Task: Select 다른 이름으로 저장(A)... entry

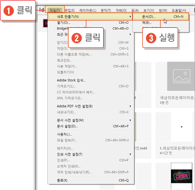Action: (x=91, y=54)
